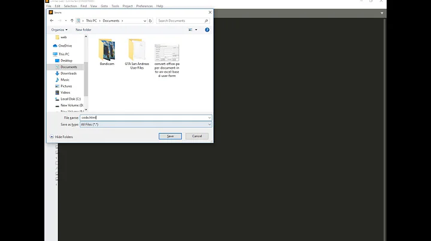Expand the address bar path dropdown
Viewport: 431px width, 241px height.
(x=145, y=21)
